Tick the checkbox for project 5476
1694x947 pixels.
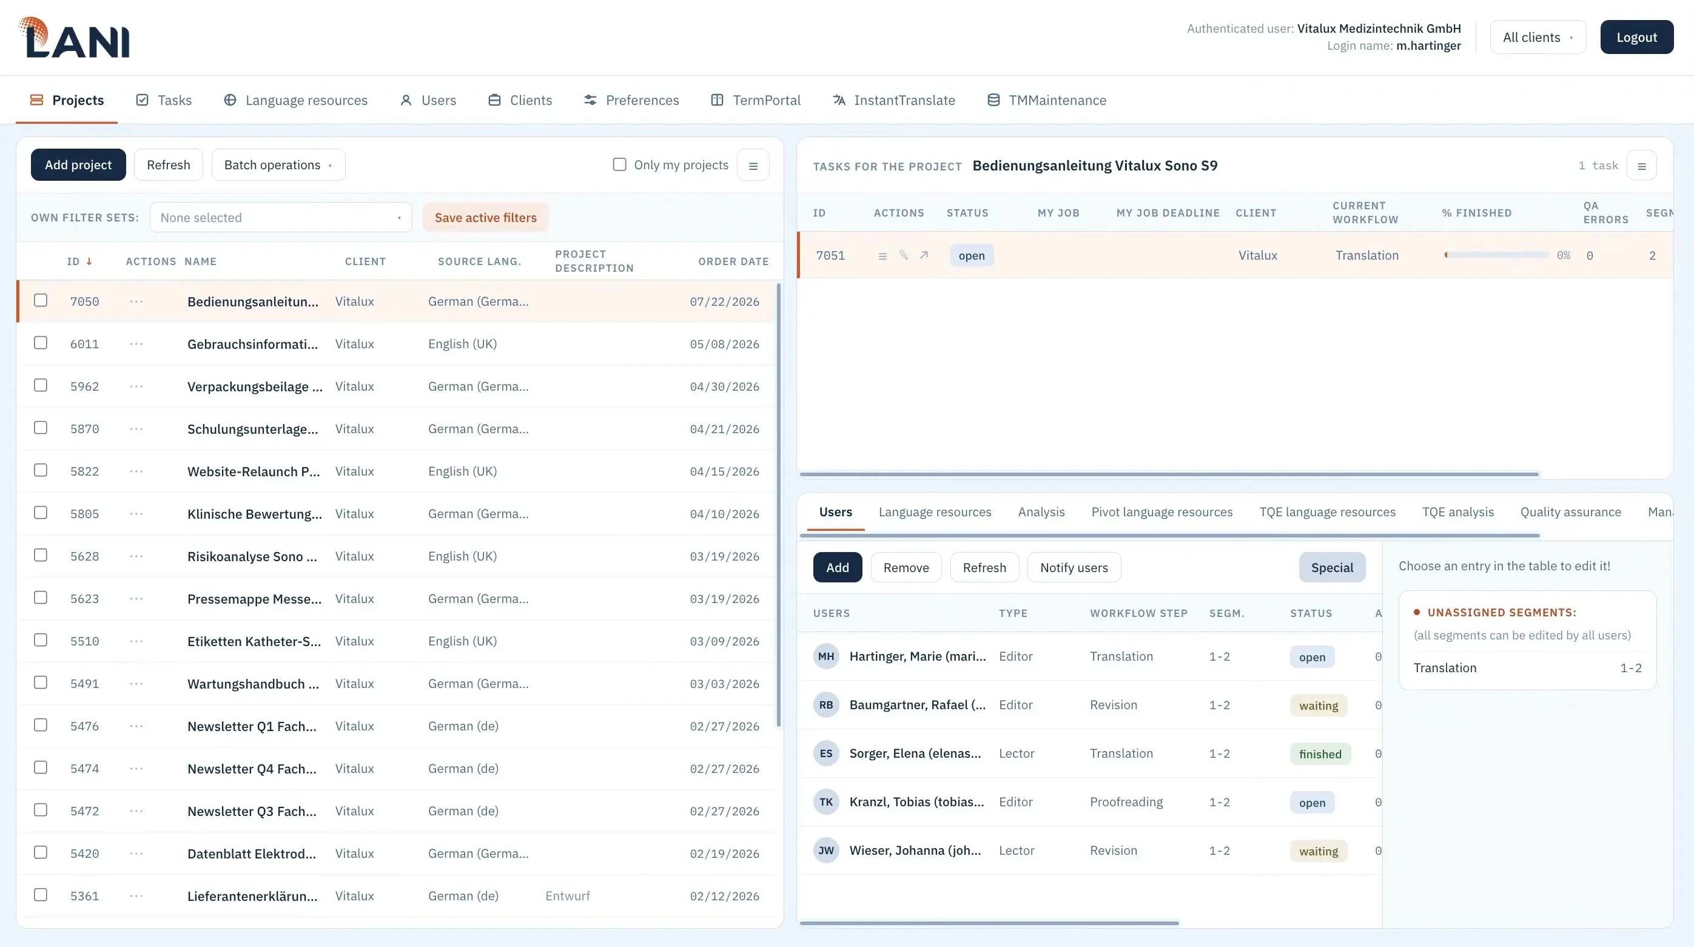coord(41,726)
